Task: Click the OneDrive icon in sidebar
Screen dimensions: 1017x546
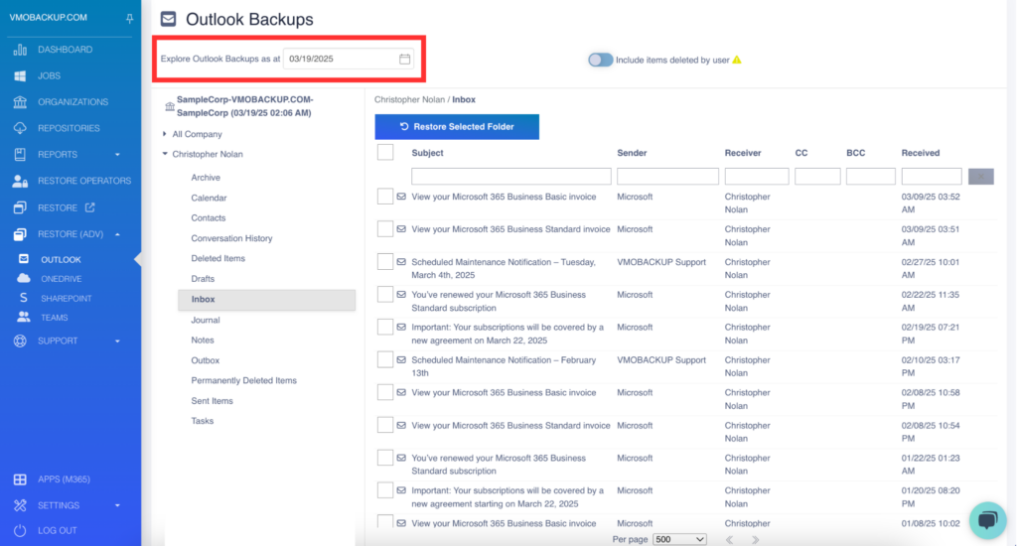Action: 24,279
